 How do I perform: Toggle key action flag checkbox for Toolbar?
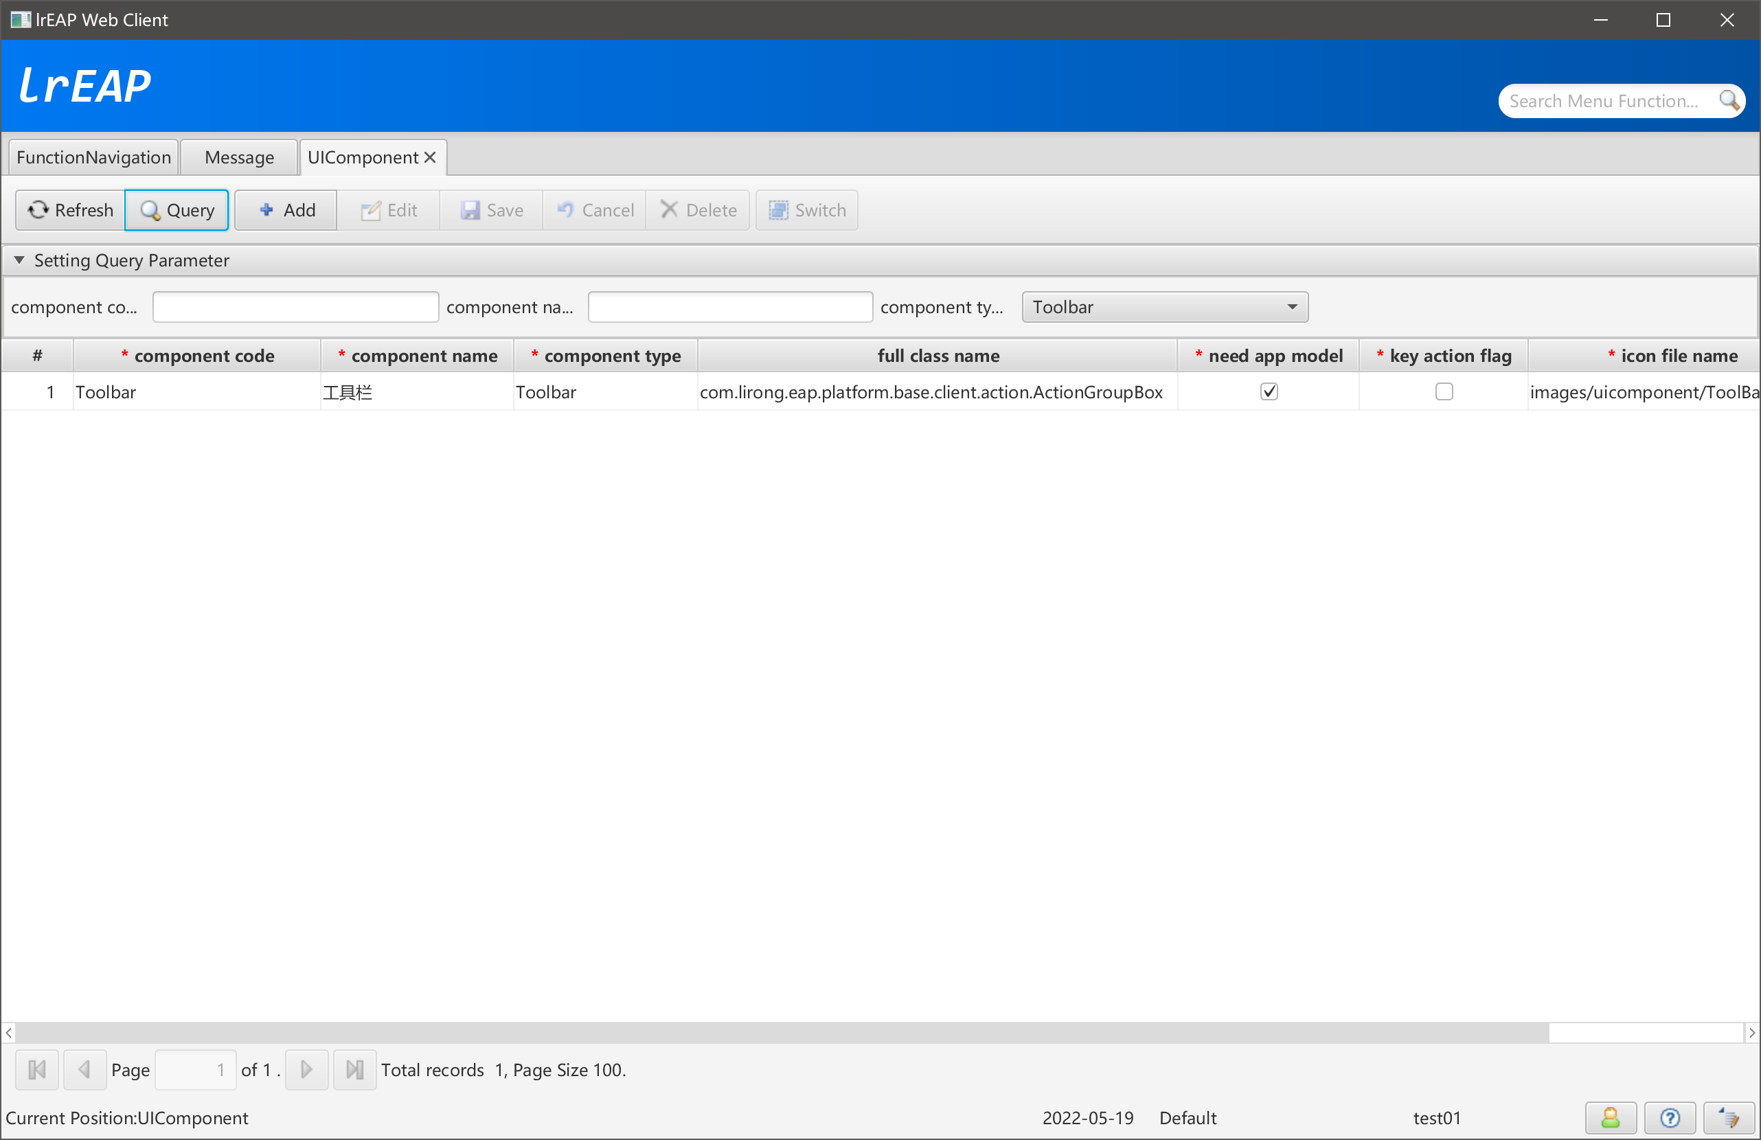tap(1444, 391)
